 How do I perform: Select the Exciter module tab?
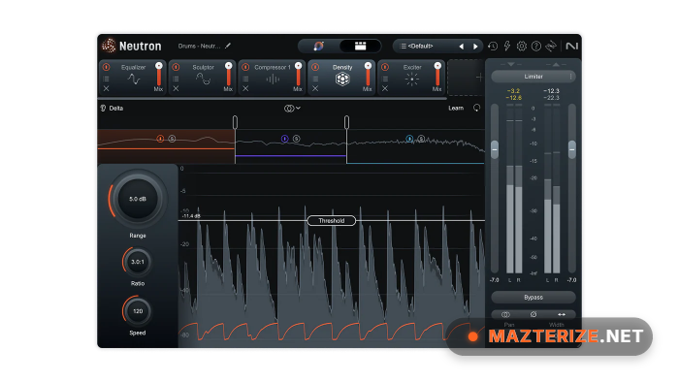pyautogui.click(x=412, y=78)
